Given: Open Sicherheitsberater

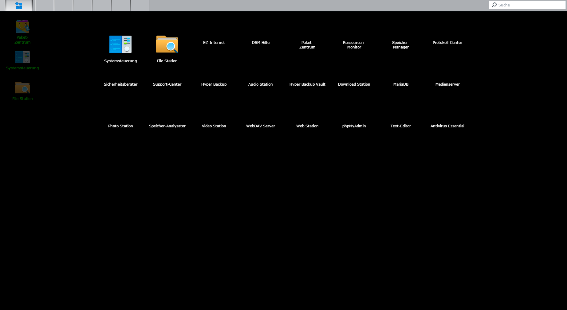Looking at the screenshot, I should click(120, 84).
